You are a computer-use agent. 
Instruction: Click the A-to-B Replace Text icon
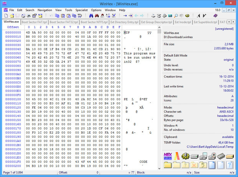click(108, 16)
